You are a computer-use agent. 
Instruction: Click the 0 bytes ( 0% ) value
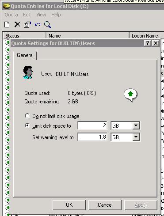tap(82, 93)
